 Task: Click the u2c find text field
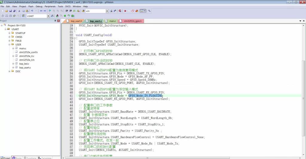coord(95,11)
